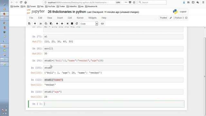Run the cell with the step icon
Image resolution: width=206 pixels, height=116 pixels.
click(68, 24)
